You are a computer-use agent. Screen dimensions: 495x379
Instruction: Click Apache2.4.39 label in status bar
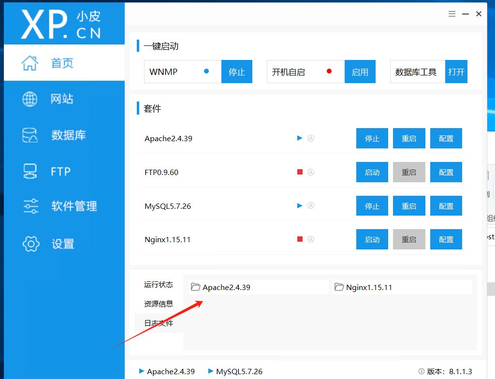(x=171, y=371)
